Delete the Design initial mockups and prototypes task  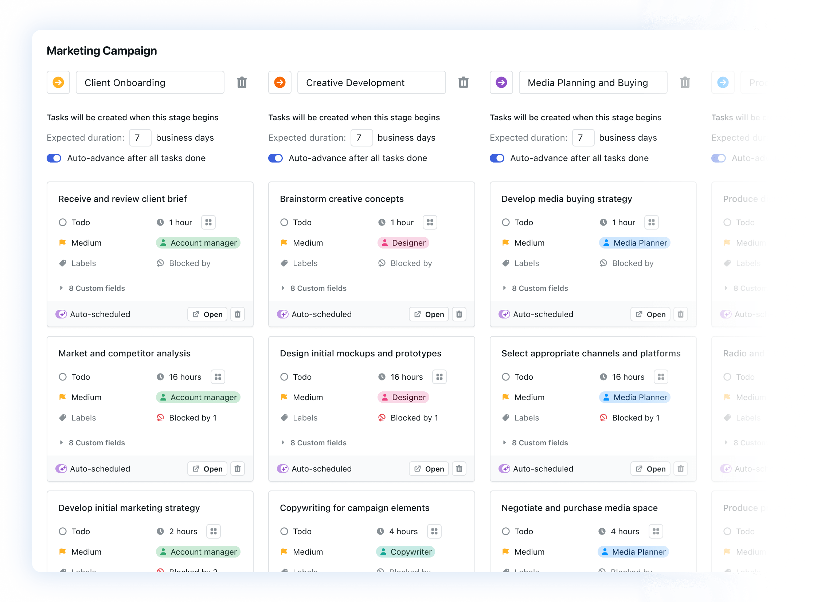(x=459, y=469)
